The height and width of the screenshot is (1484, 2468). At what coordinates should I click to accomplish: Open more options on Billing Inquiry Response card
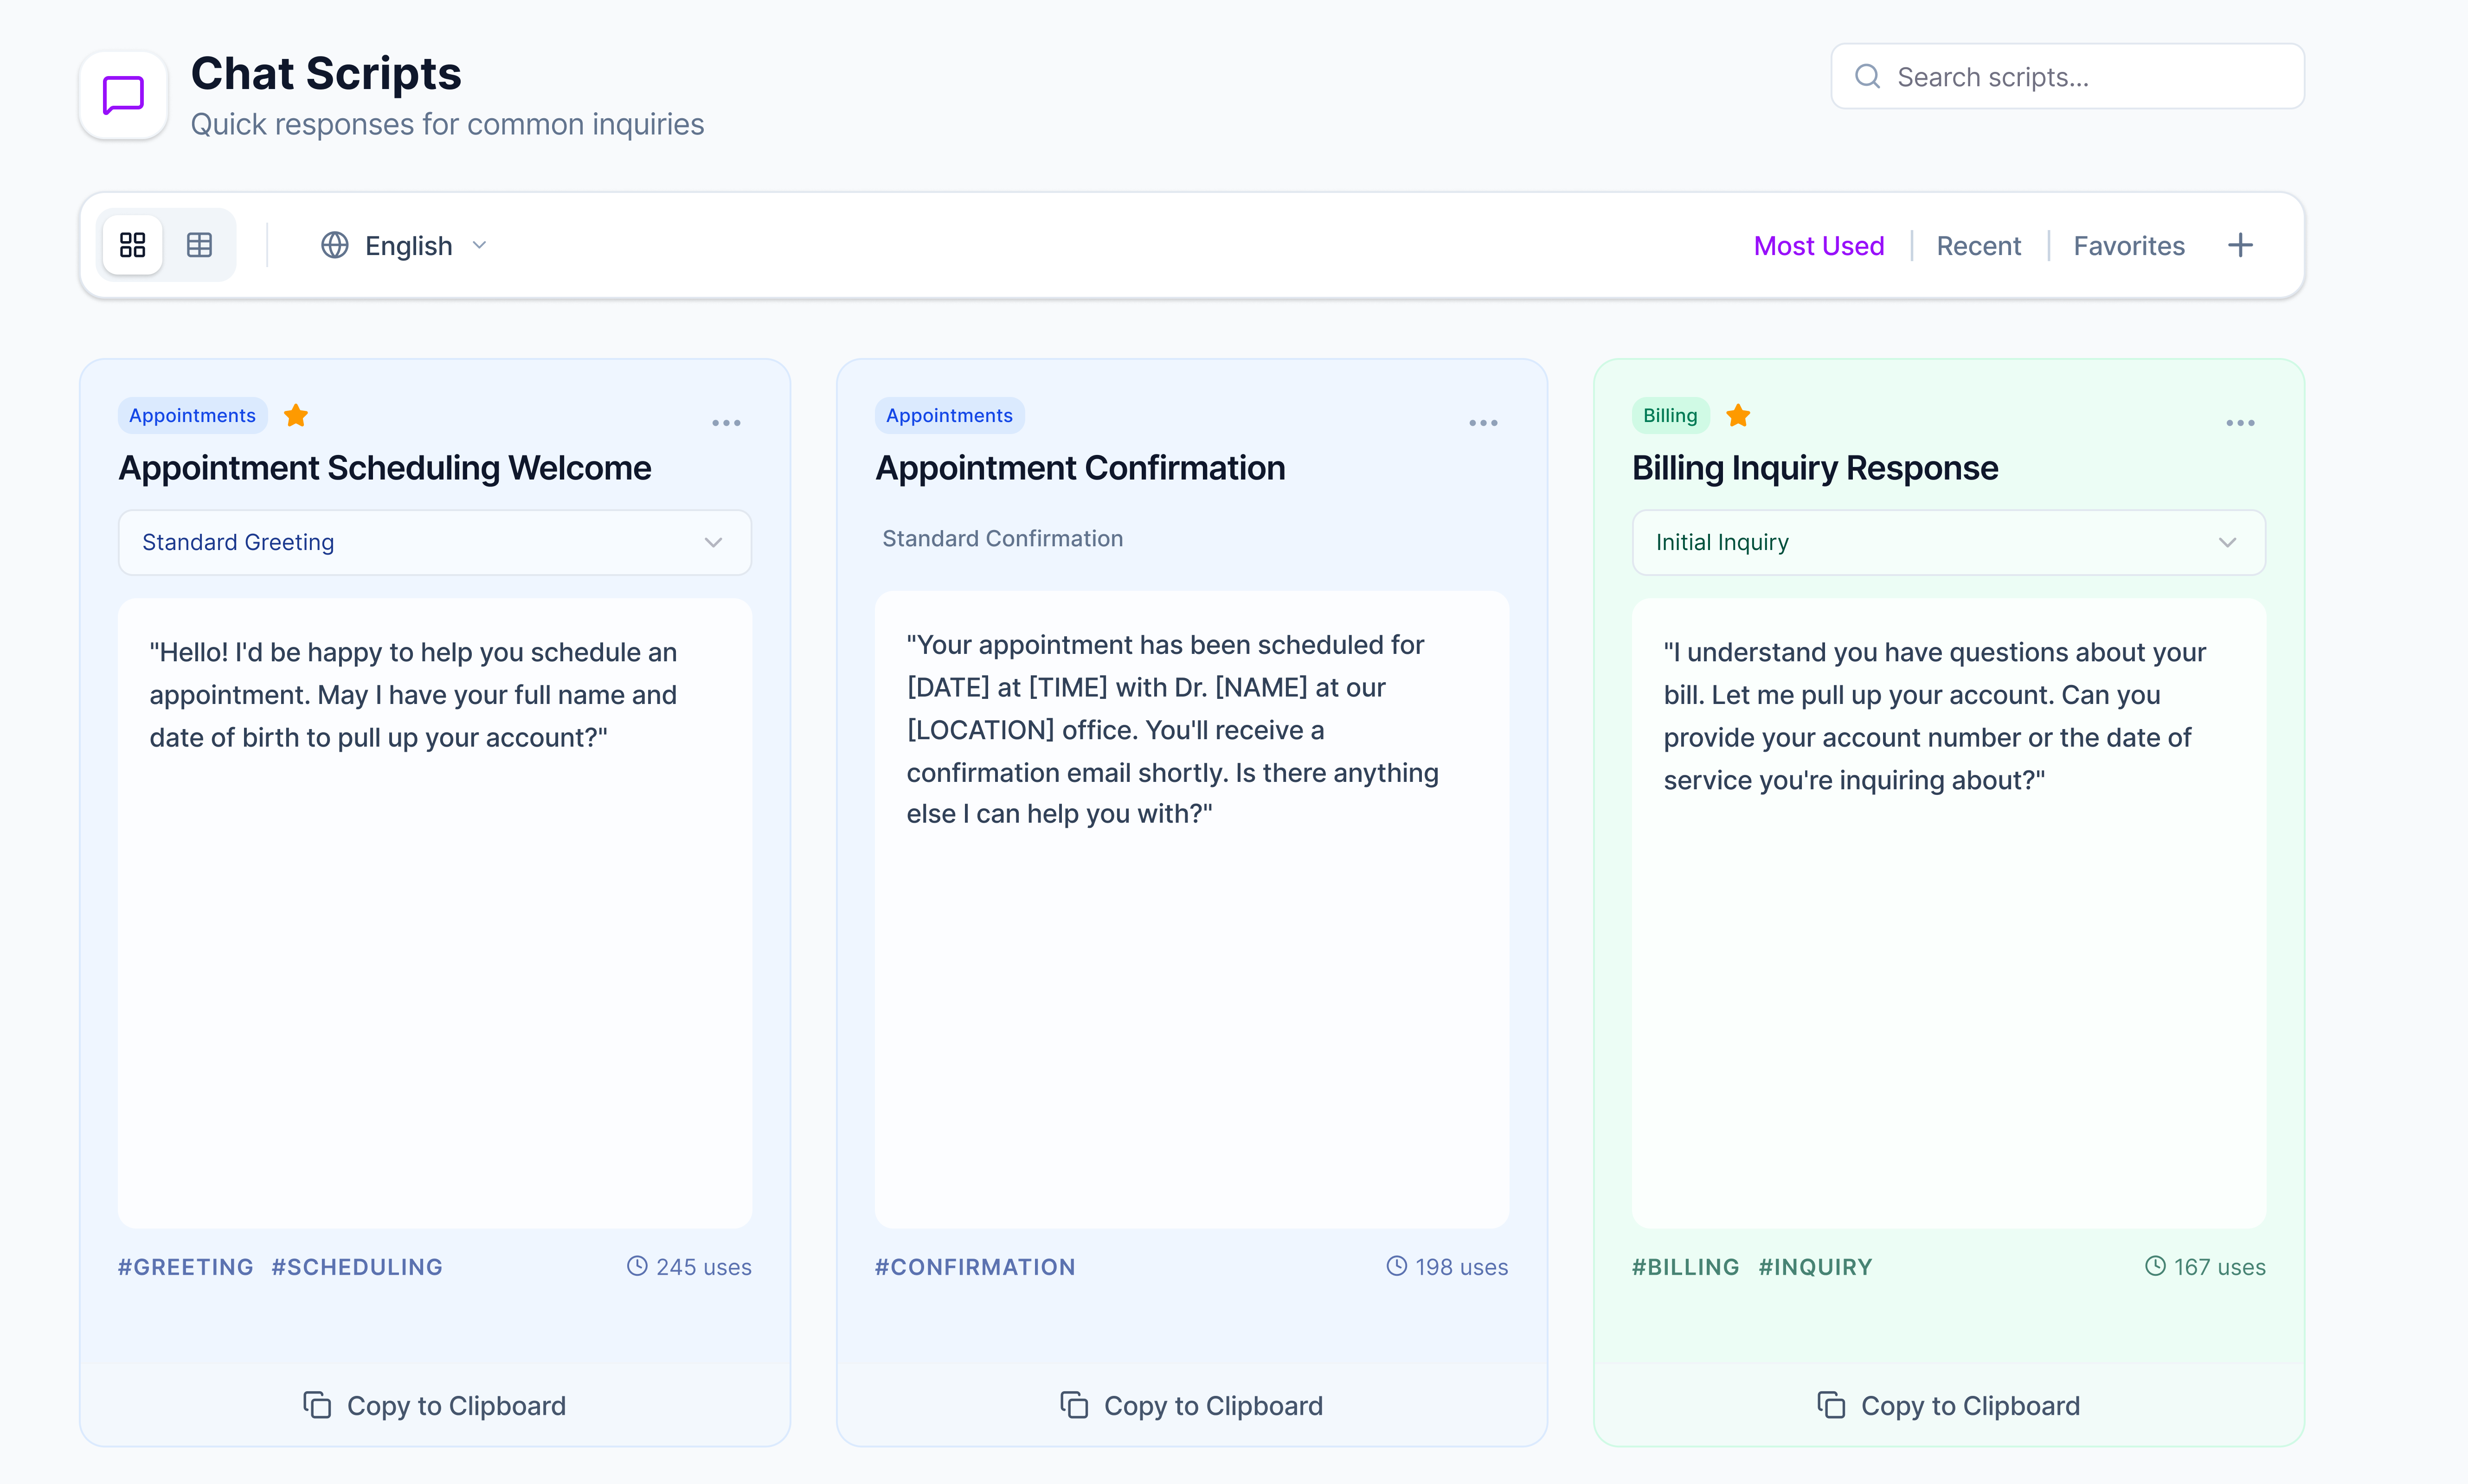point(2240,423)
